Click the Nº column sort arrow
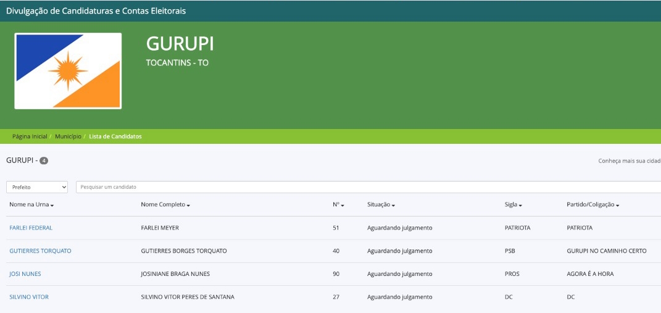 coord(343,205)
